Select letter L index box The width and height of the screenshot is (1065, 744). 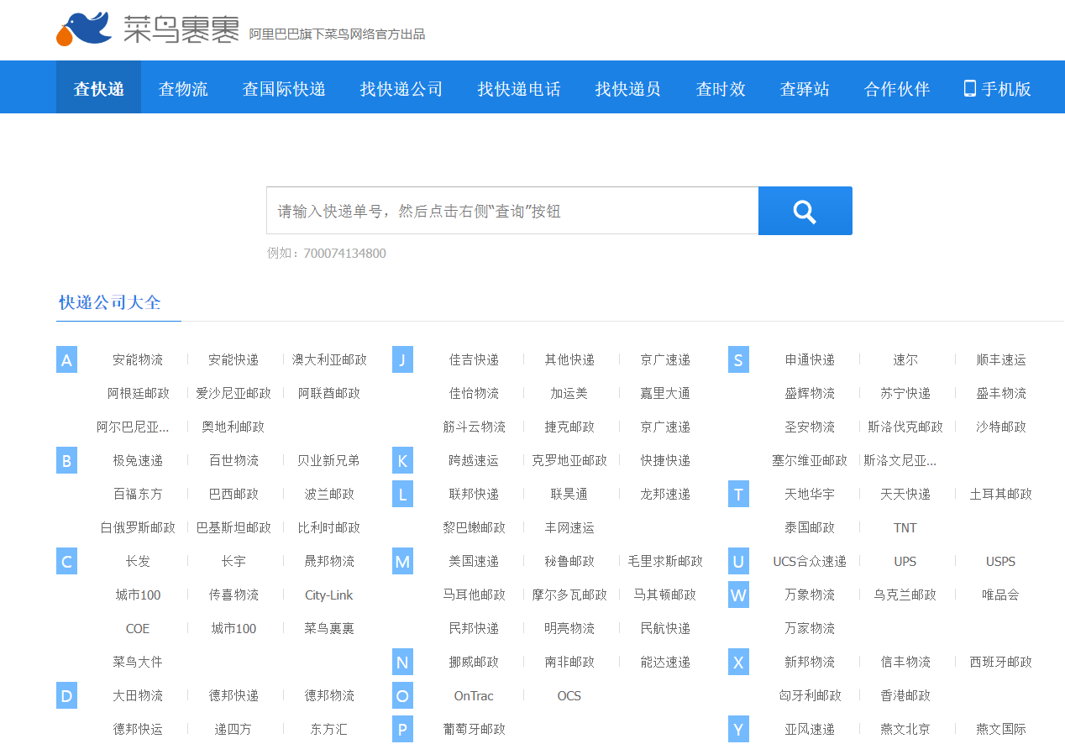click(402, 494)
